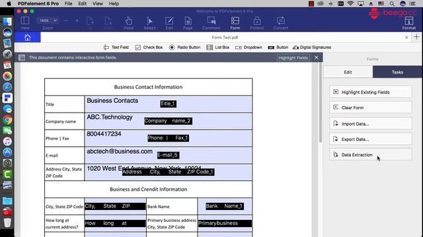This screenshot has height=237, width=423.
Task: Click the Highlight Fields button
Action: (x=293, y=57)
